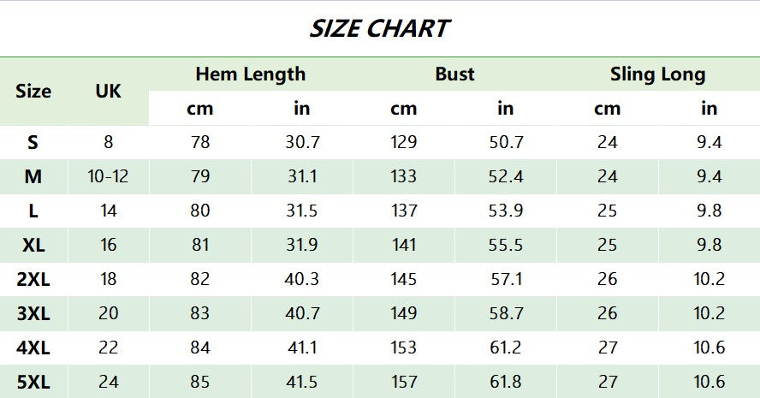Select the Size column header
Image resolution: width=760 pixels, height=398 pixels.
(x=33, y=92)
